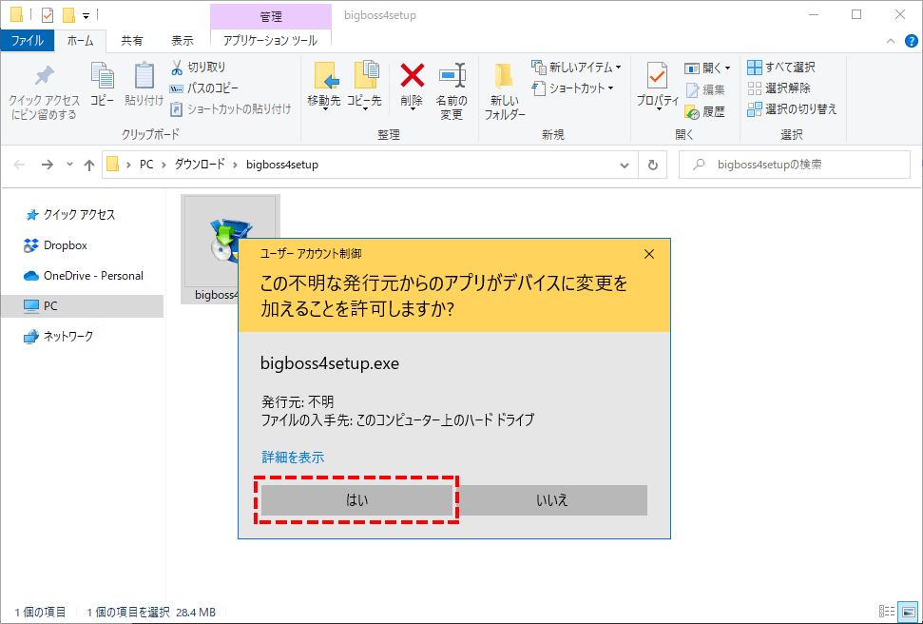
Task: Click the red 削除 icon
Action: (x=412, y=75)
